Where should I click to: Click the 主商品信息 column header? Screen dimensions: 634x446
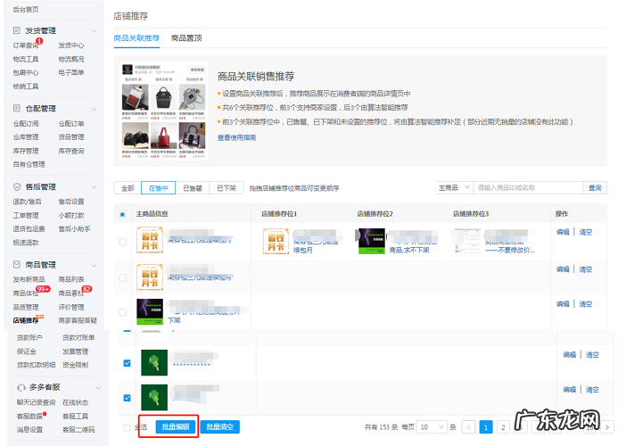click(152, 213)
